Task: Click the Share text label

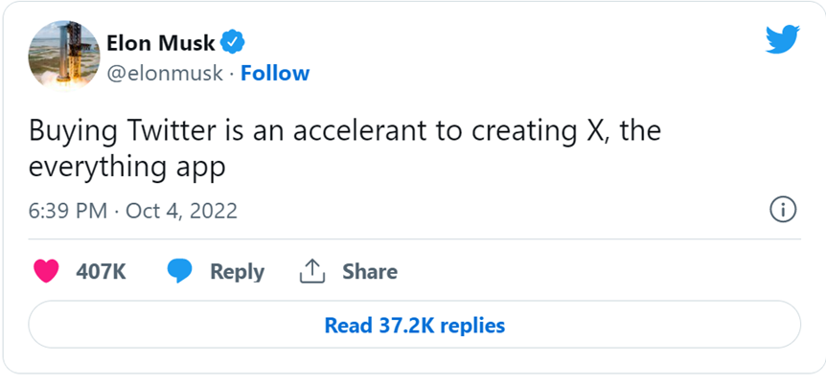Action: point(370,272)
